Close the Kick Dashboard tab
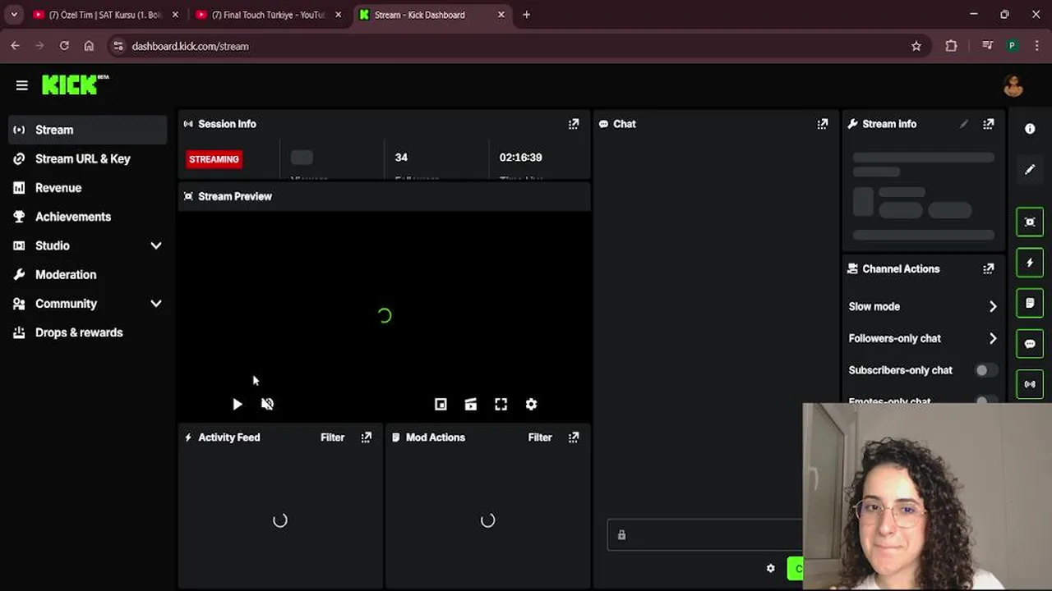The height and width of the screenshot is (591, 1052). point(501,15)
